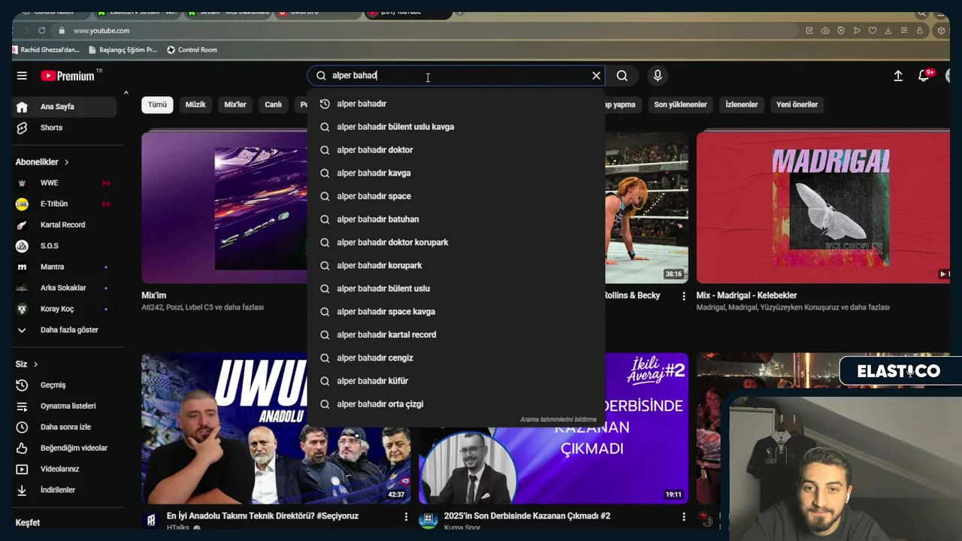Choose suggestion 'alper bahadır space'
The height and width of the screenshot is (541, 962).
(x=456, y=196)
